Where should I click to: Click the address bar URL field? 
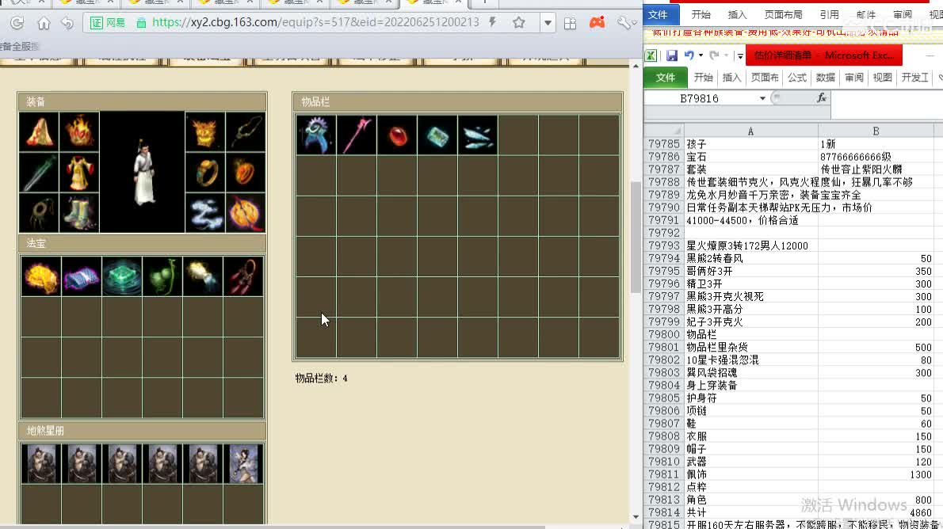315,22
